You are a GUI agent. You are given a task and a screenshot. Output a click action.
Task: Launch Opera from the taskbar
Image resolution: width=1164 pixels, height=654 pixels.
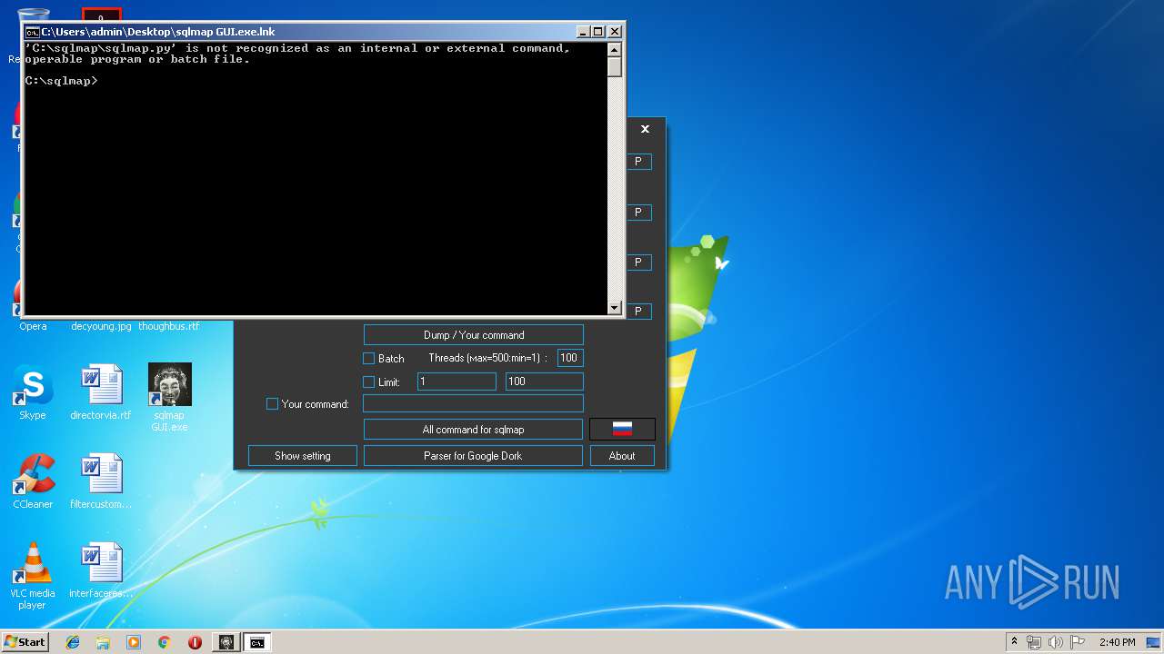pos(195,642)
